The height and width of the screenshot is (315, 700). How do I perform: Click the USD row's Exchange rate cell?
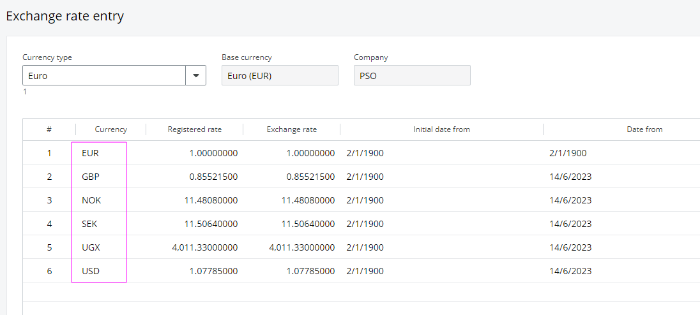click(x=291, y=271)
